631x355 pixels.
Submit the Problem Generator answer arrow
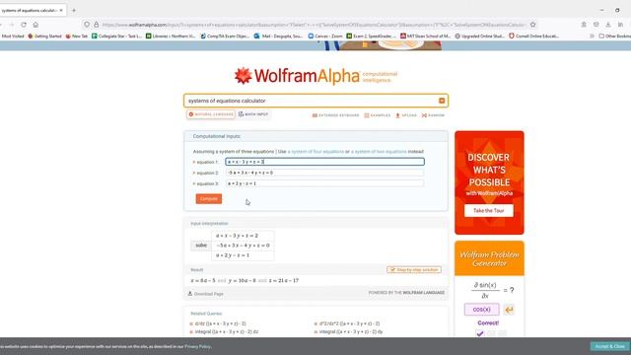coord(509,310)
